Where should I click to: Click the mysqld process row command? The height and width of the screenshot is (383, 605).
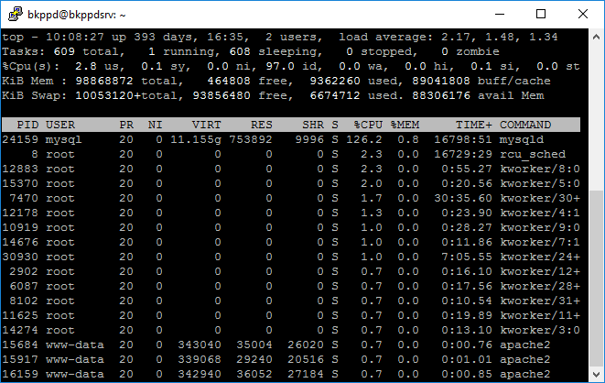tap(521, 140)
